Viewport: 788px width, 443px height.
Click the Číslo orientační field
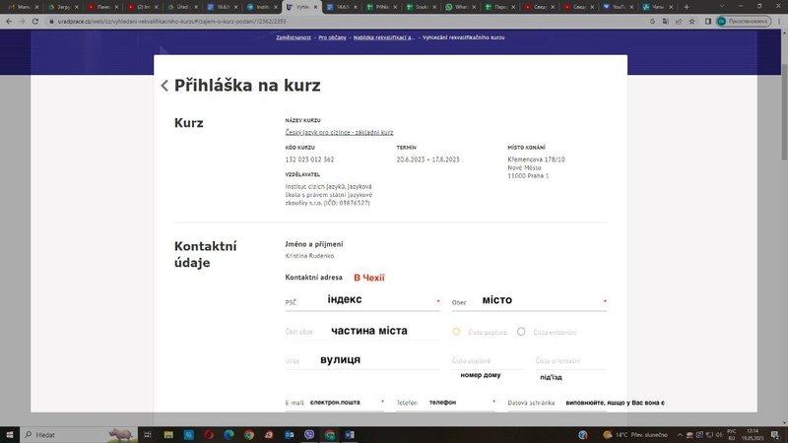[571, 360]
